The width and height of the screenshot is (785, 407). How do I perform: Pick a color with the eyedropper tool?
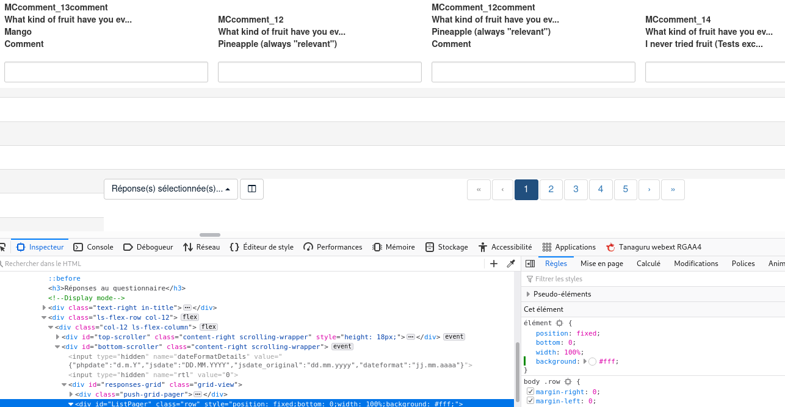tap(511, 264)
